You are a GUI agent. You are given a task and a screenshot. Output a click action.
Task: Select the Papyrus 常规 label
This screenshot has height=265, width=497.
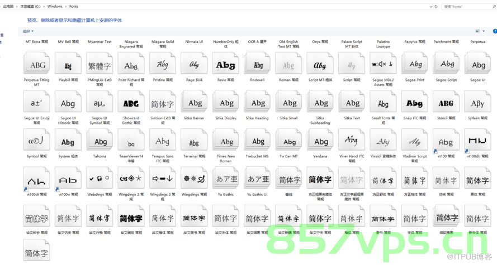(x=415, y=42)
